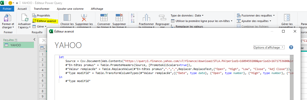Select row 5 header in the data grid

coord(43,75)
